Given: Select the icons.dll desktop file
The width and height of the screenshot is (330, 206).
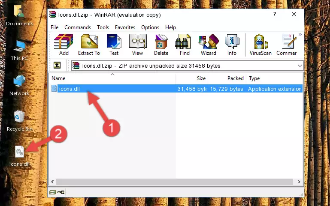Looking at the screenshot, I should pyautogui.click(x=19, y=156).
